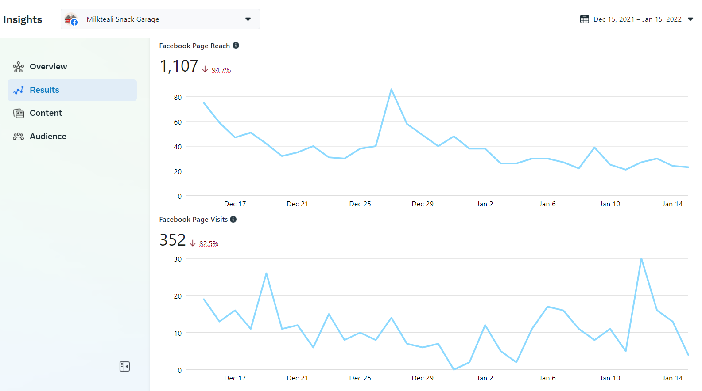Click the Audience people icon
Screen dimensions: 702x391
(x=18, y=137)
